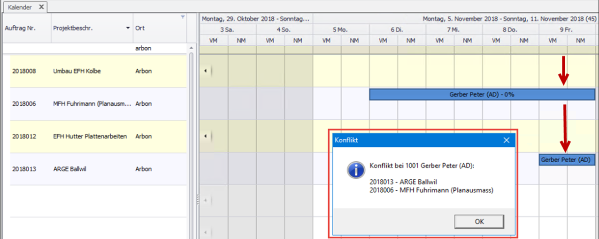
Task: Click the scroll-up arrow of project list
Action: [191, 48]
